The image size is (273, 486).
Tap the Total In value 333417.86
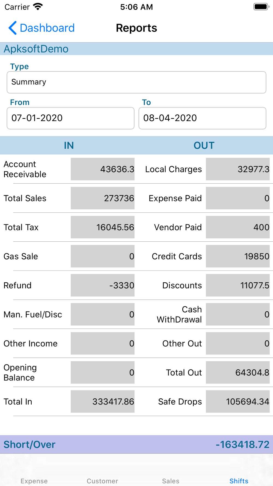tap(103, 401)
